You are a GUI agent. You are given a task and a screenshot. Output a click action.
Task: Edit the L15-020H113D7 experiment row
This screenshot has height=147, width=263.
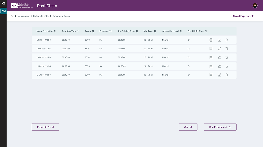(220, 75)
